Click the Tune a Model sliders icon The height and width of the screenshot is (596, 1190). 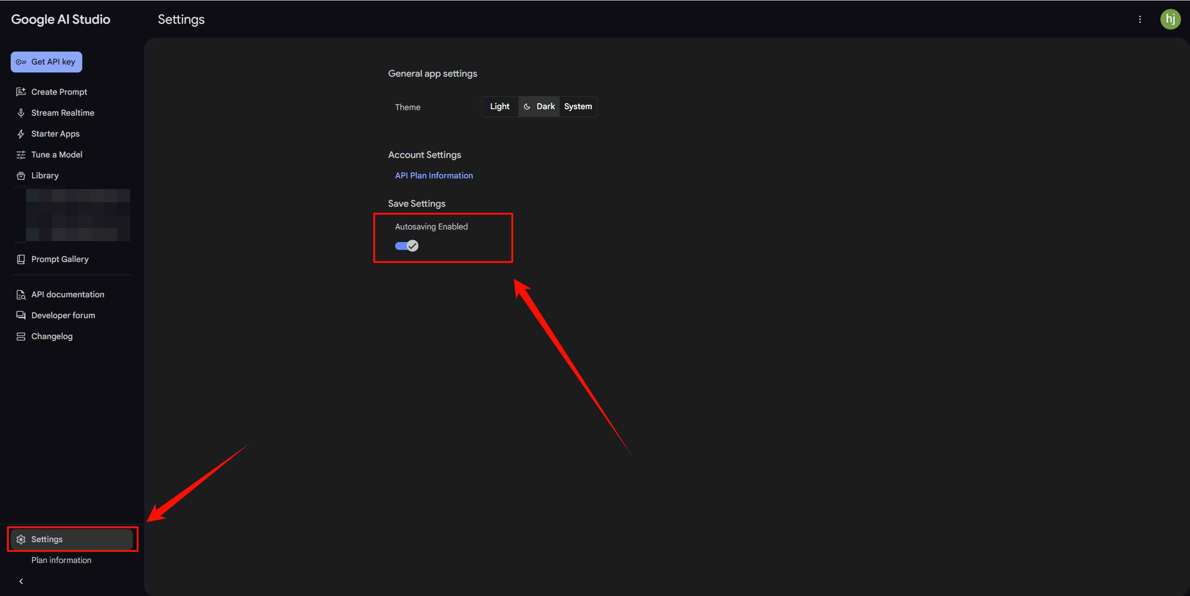click(x=21, y=155)
